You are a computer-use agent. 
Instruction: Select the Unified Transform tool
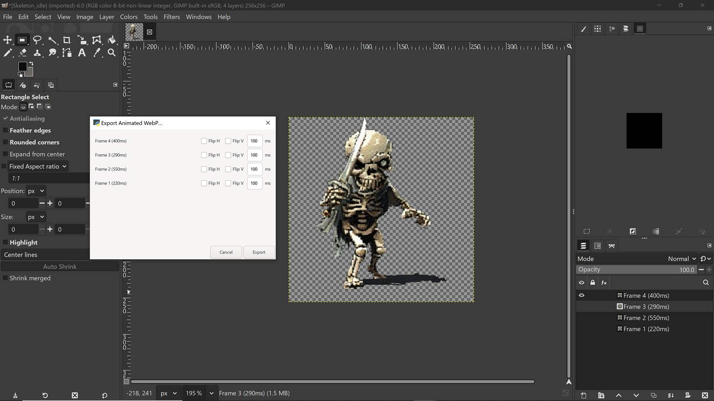click(82, 40)
